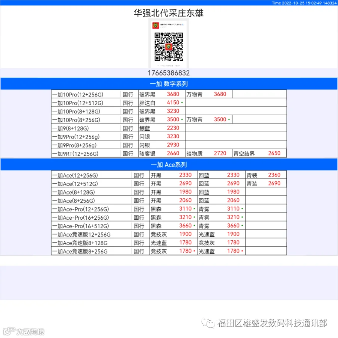Click 破界黑 cell in 一加10Pro(8+128G) row
Image resolution: width=338 pixels, height=338 pixels.
coord(147,112)
